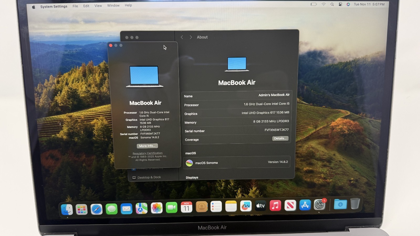Launch Safari from the Dock
The width and height of the screenshot is (420, 236).
pyautogui.click(x=97, y=209)
